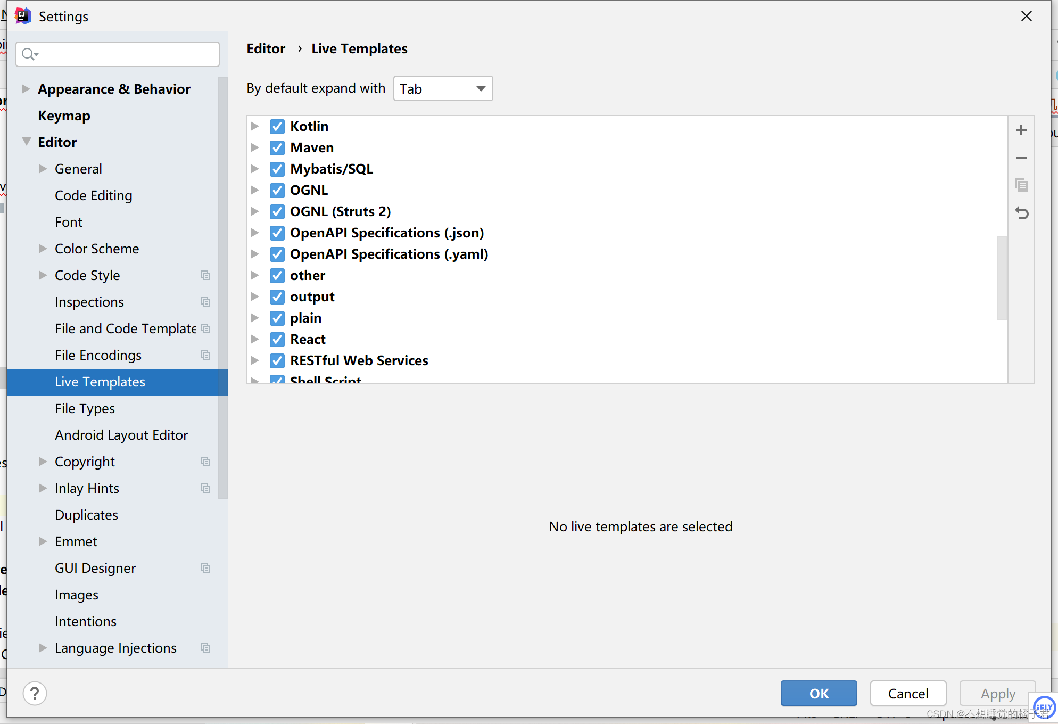Toggle OpenAPI Specifications (.yaml) checkbox
The image size is (1058, 724).
(277, 254)
